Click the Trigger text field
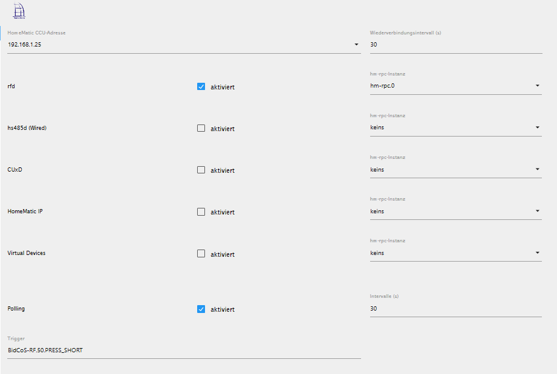The width and height of the screenshot is (557, 374). pos(184,350)
